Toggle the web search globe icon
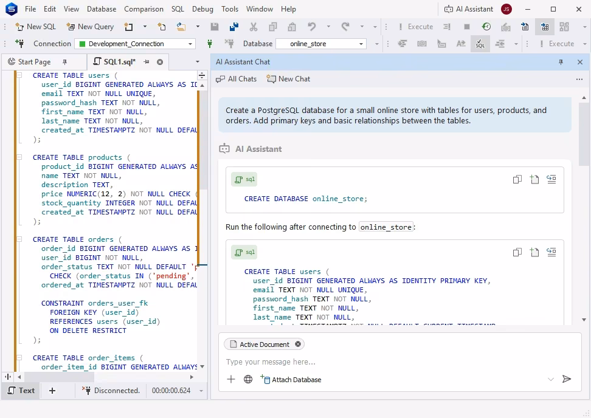The height and width of the screenshot is (418, 591). click(x=248, y=379)
